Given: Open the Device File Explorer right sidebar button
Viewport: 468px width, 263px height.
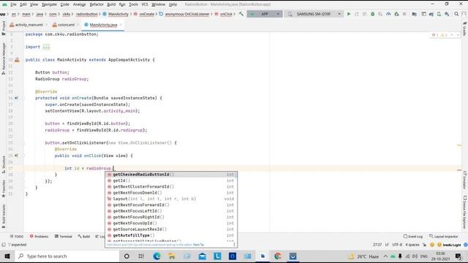Looking at the screenshot, I should tap(465, 212).
